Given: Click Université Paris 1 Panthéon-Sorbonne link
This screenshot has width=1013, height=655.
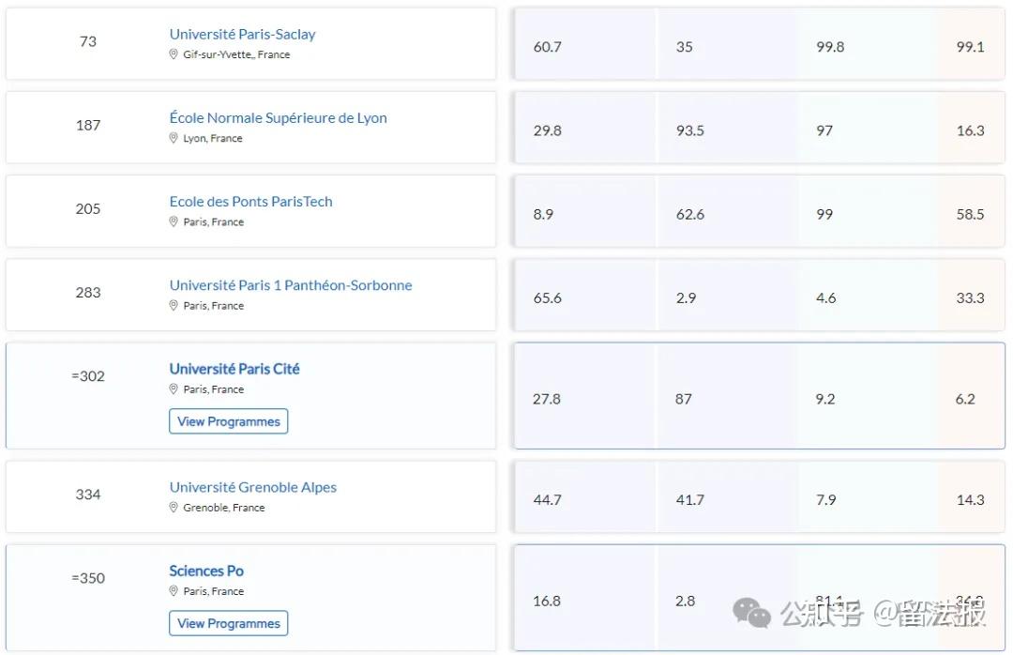Looking at the screenshot, I should pos(290,284).
